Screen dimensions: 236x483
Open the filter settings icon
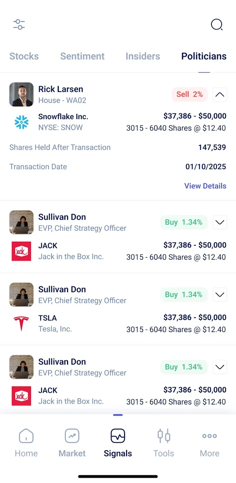coord(19,24)
